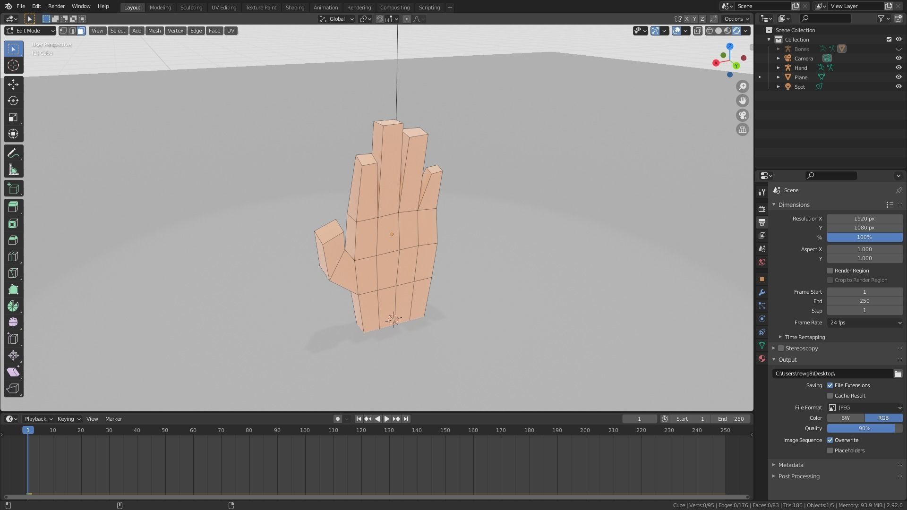Activate the Rotate tool
Image resolution: width=907 pixels, height=510 pixels.
pos(13,101)
